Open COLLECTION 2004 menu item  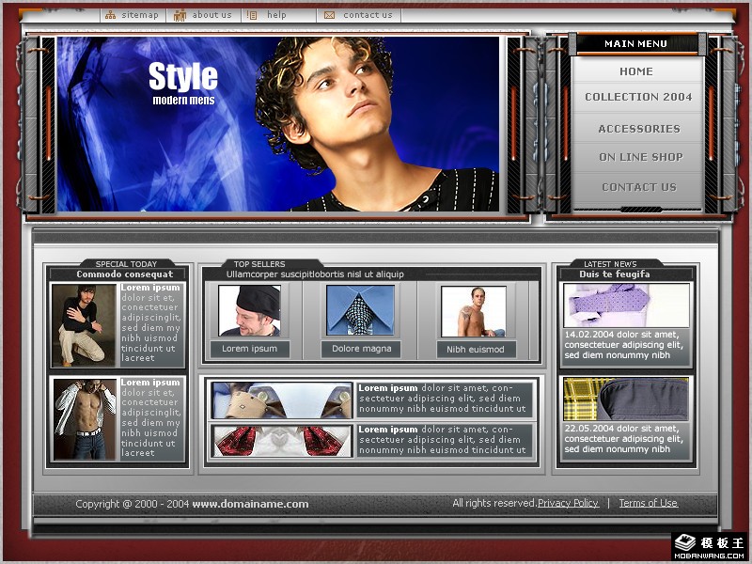coord(638,97)
